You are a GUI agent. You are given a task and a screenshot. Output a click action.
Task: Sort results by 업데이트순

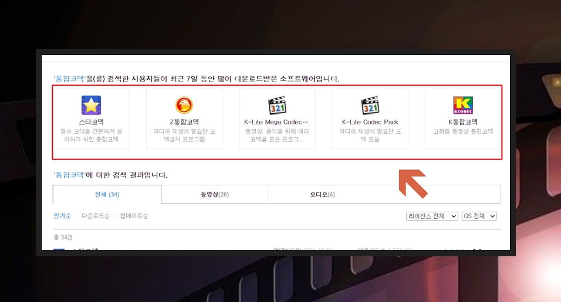(x=134, y=216)
